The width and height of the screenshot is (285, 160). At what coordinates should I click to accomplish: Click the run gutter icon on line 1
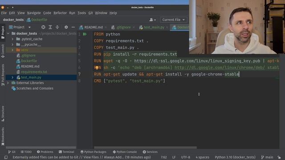tap(85, 34)
